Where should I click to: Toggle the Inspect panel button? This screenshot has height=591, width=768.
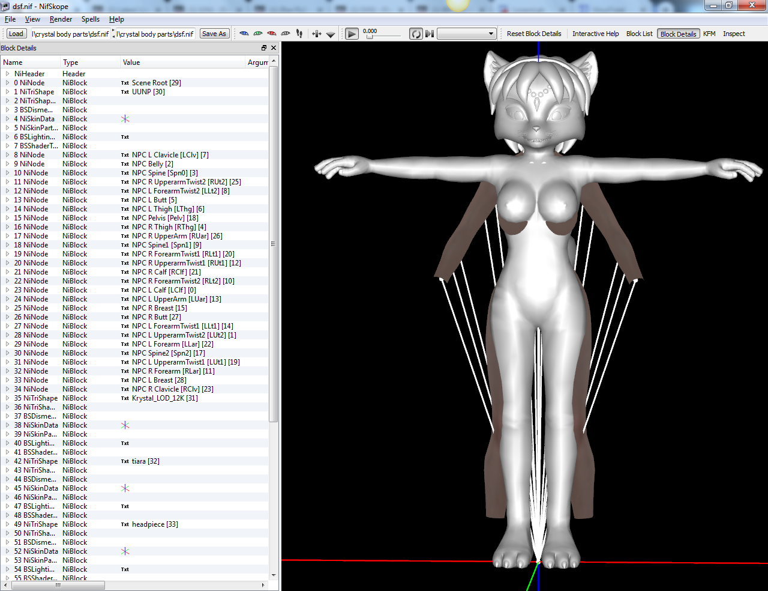click(734, 34)
